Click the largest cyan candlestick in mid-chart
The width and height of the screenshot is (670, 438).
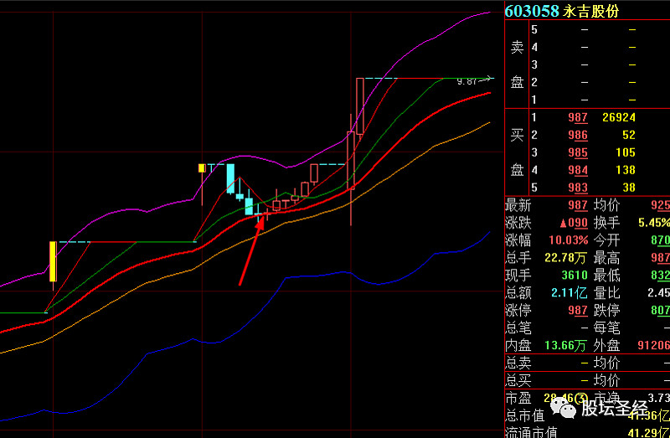230,178
